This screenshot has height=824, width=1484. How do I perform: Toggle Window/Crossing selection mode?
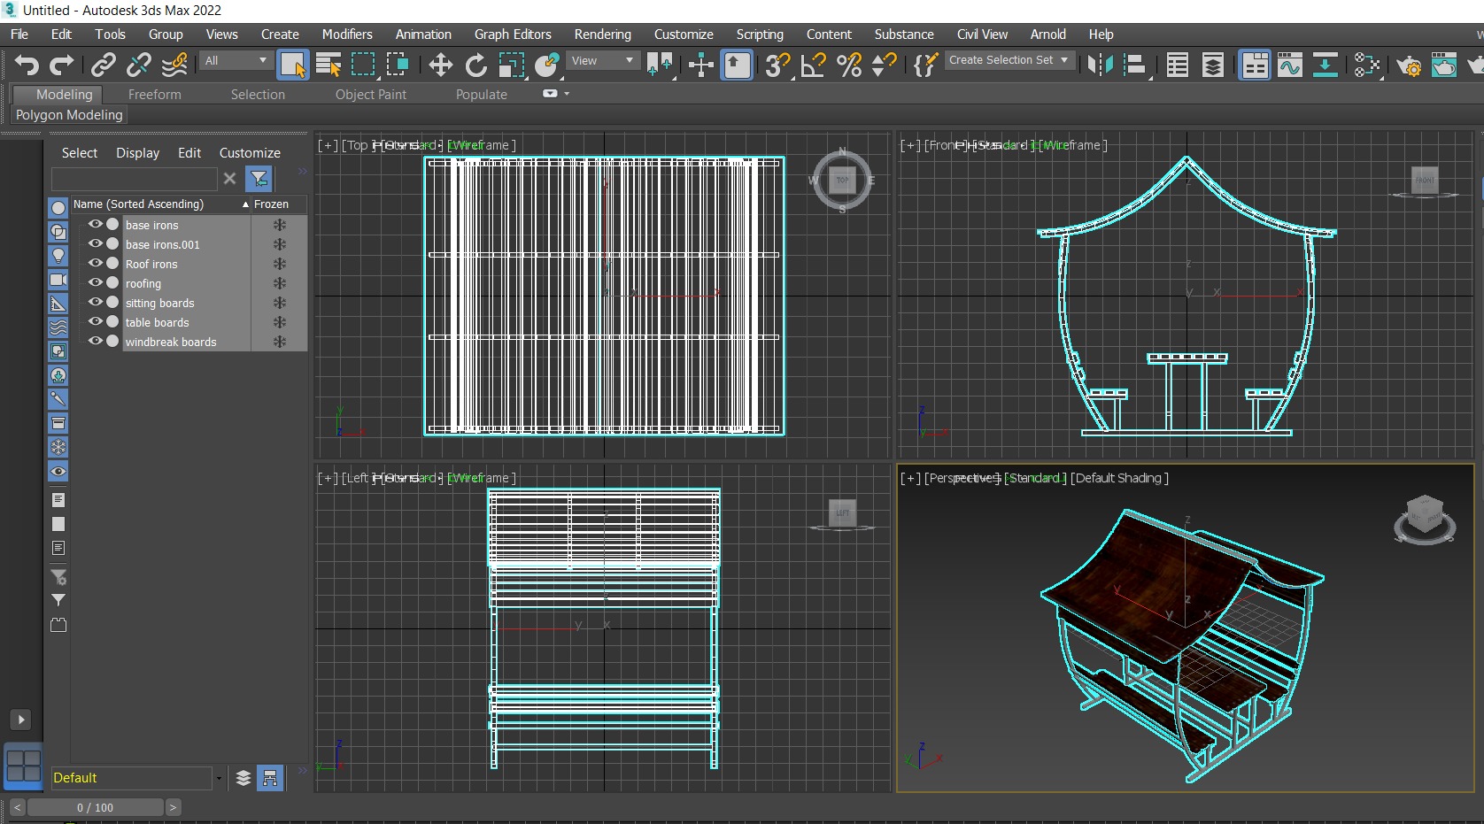point(398,65)
